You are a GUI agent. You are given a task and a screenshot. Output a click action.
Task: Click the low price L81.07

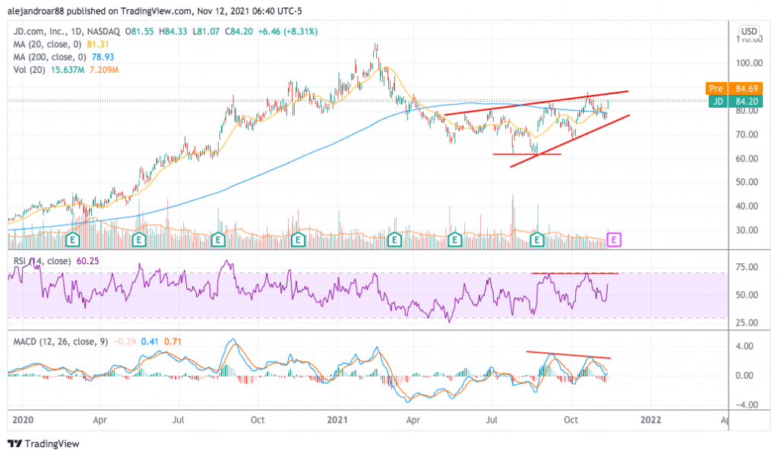pos(205,31)
